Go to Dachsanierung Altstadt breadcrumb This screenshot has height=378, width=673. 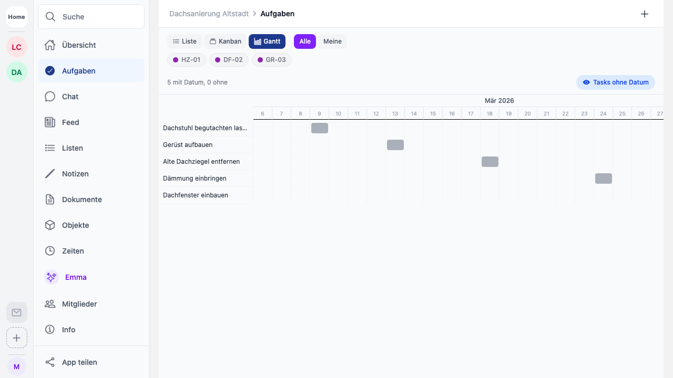[209, 14]
